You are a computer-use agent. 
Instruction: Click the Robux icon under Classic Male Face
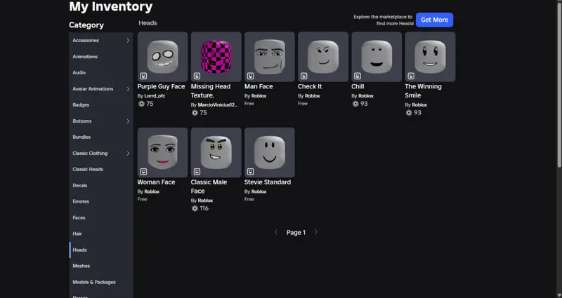tap(195, 208)
